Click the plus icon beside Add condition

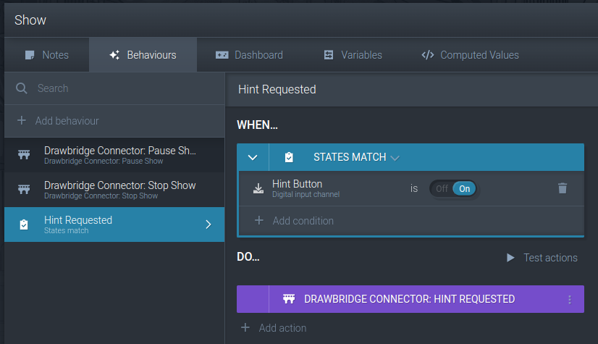pyautogui.click(x=259, y=220)
